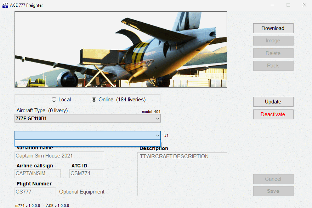
Task: Click the livery dropdown arrow next to #1
Action: [158, 136]
